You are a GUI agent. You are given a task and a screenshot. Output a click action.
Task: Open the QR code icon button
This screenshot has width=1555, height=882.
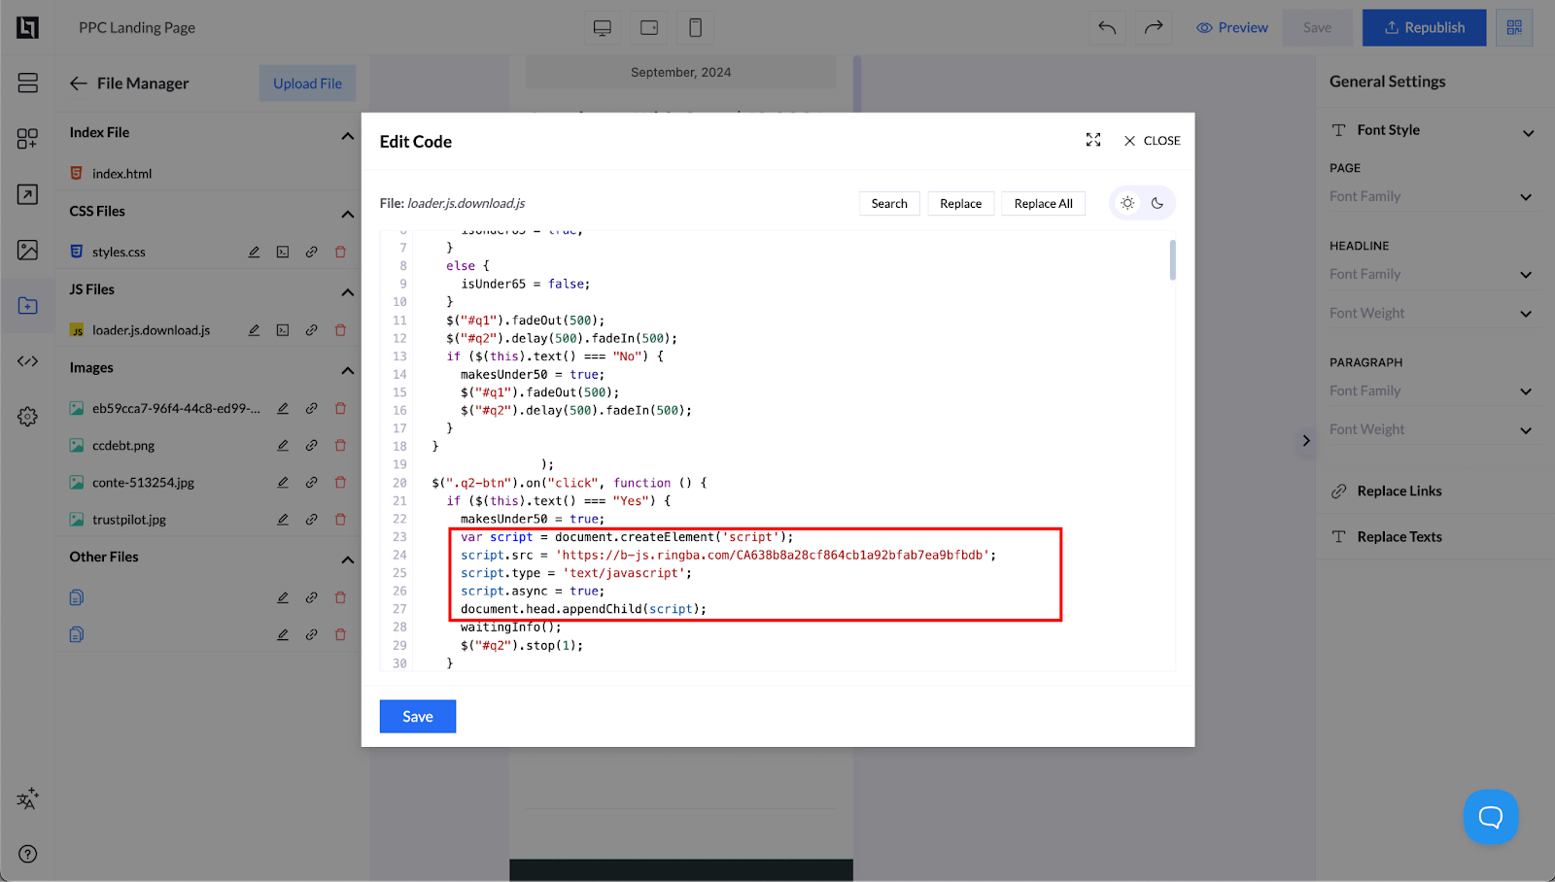1514,27
